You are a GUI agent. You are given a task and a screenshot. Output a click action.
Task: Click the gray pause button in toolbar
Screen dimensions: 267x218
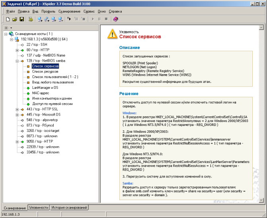click(x=99, y=19)
